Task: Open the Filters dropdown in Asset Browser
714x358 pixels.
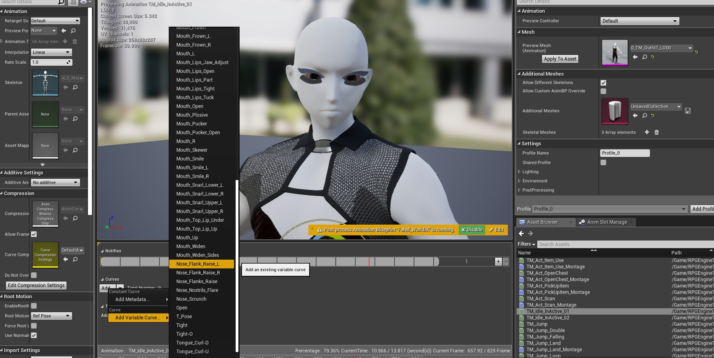Action: point(526,244)
